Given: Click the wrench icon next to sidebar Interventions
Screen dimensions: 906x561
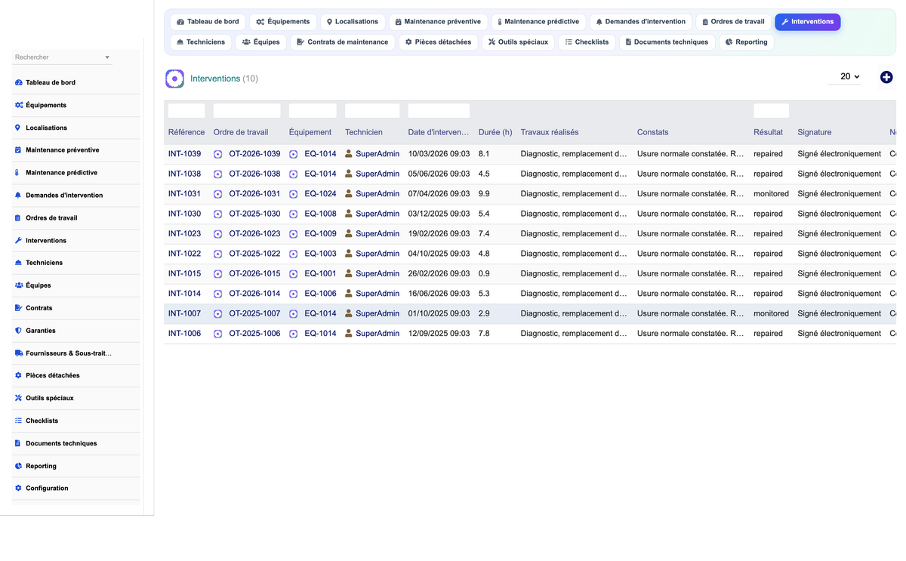Looking at the screenshot, I should (x=18, y=240).
